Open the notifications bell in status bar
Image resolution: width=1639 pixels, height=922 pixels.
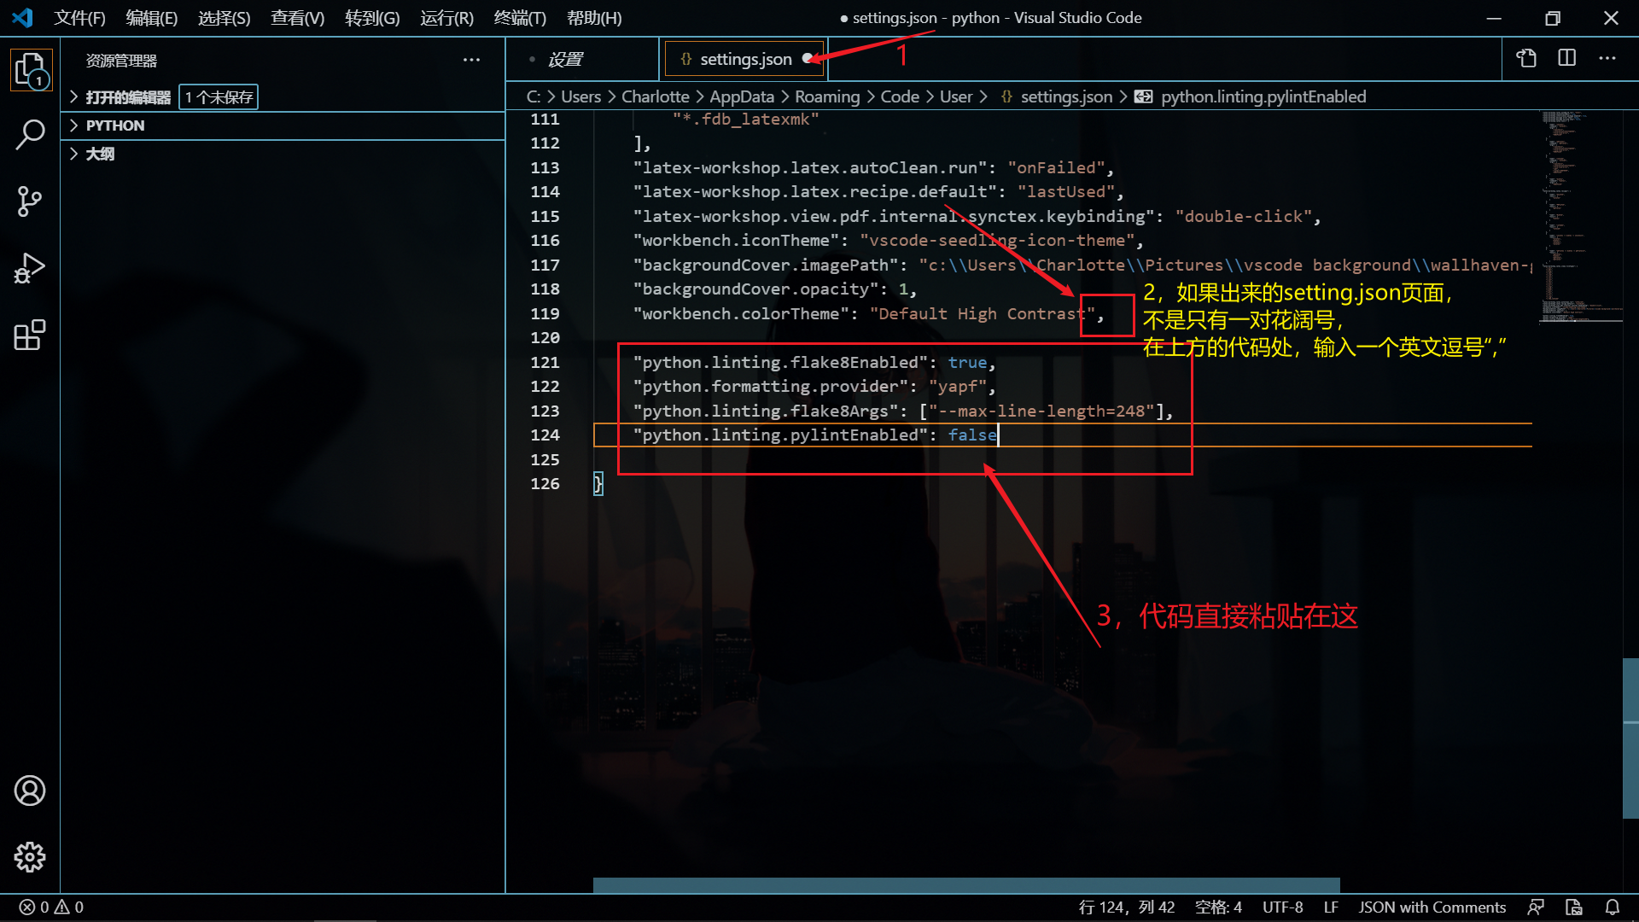(1612, 907)
